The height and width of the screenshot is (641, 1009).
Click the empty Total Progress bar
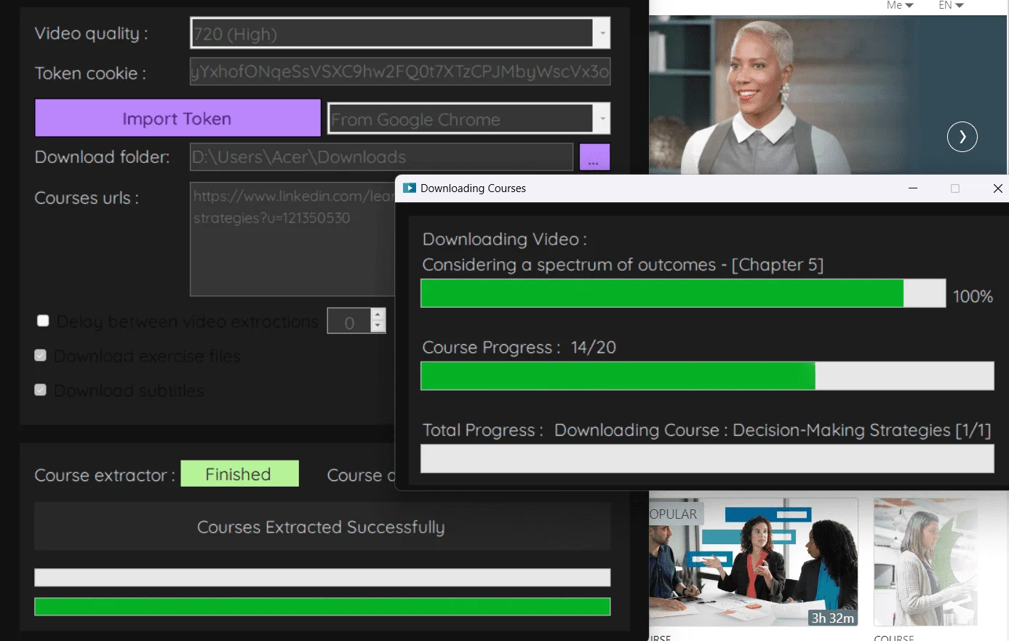[x=707, y=458]
